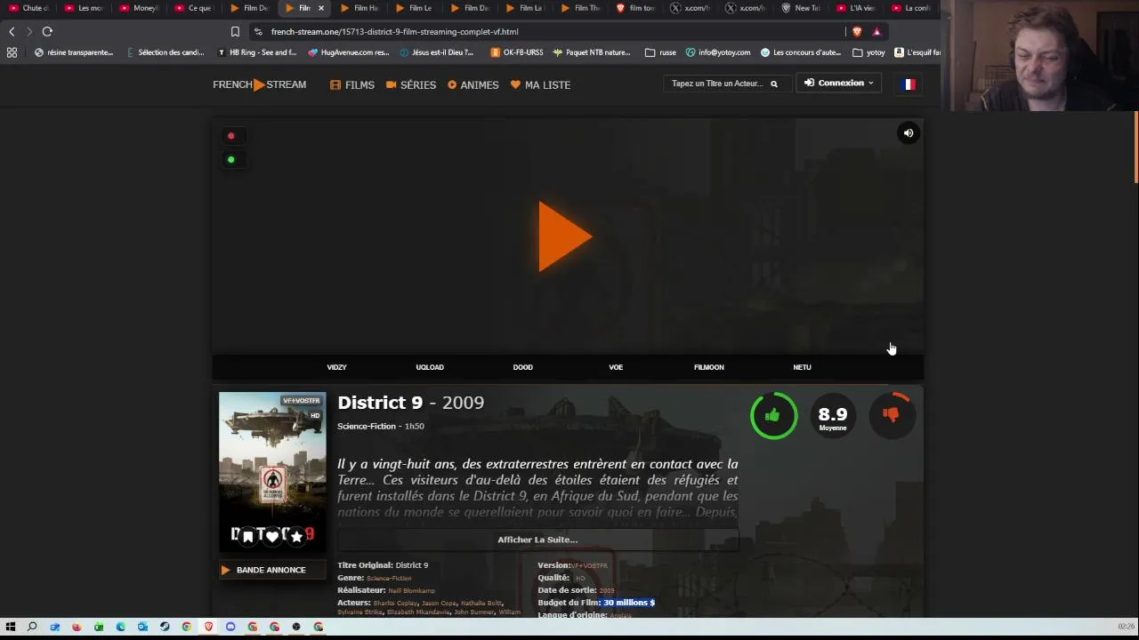Open MA LISTE page
1139x640 pixels.
pyautogui.click(x=540, y=84)
